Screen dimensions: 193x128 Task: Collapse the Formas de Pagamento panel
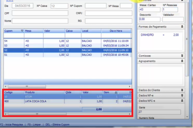pos(182,27)
